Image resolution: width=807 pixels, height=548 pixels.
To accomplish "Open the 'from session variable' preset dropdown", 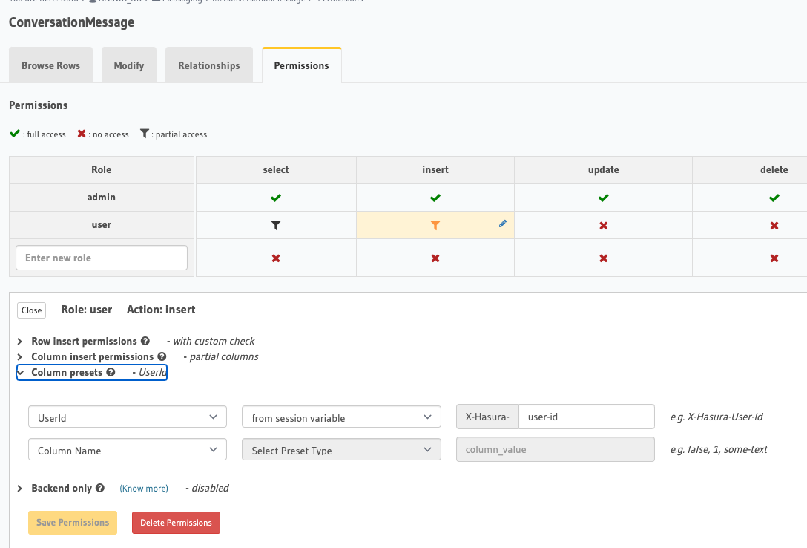I will 340,417.
